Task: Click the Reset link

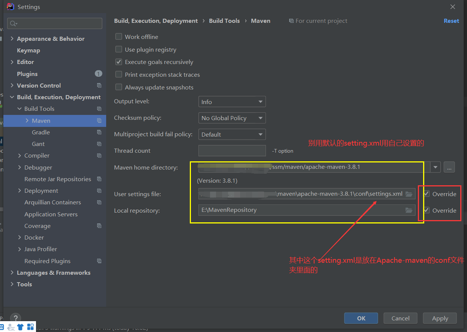Action: click(x=451, y=21)
